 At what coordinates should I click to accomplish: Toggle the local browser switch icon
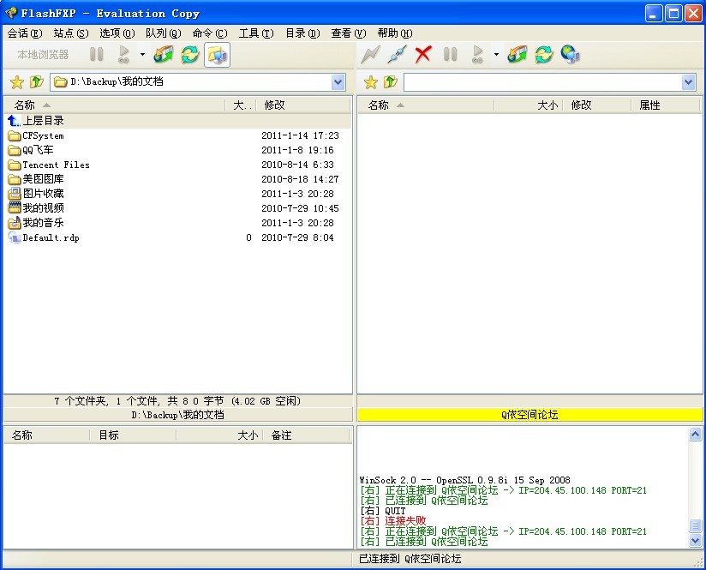pos(217,55)
